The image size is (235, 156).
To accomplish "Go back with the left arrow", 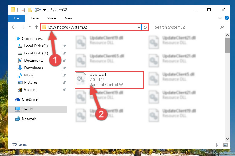I will (14, 27).
